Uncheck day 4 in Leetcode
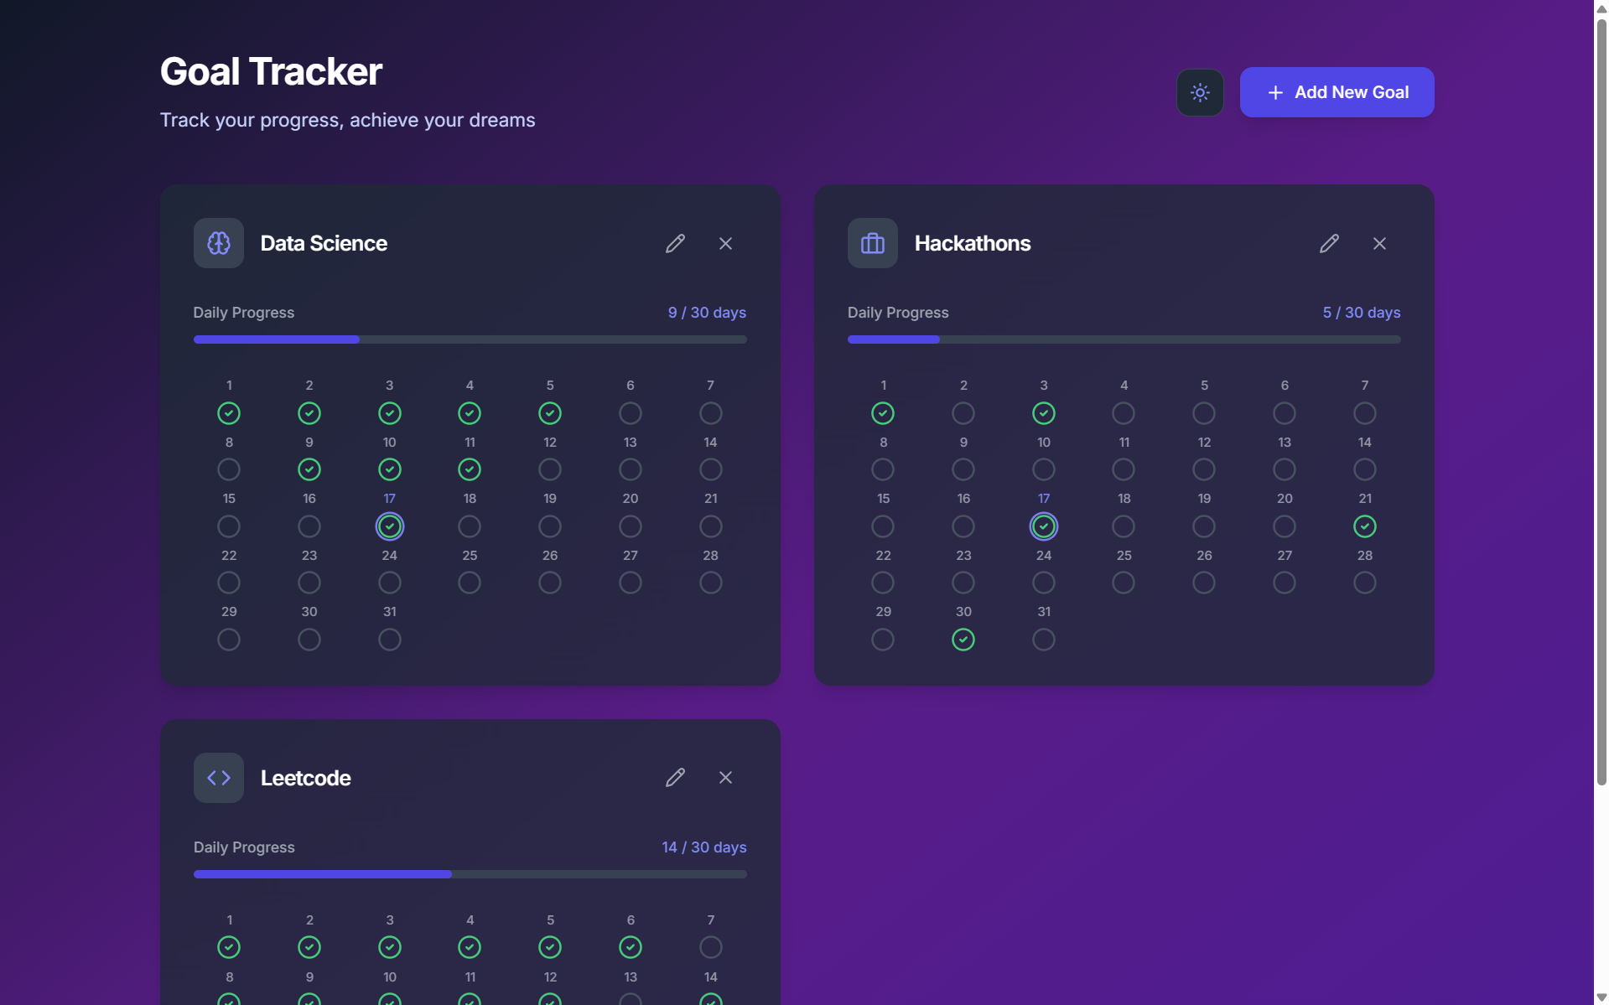The width and height of the screenshot is (1609, 1005). [470, 947]
